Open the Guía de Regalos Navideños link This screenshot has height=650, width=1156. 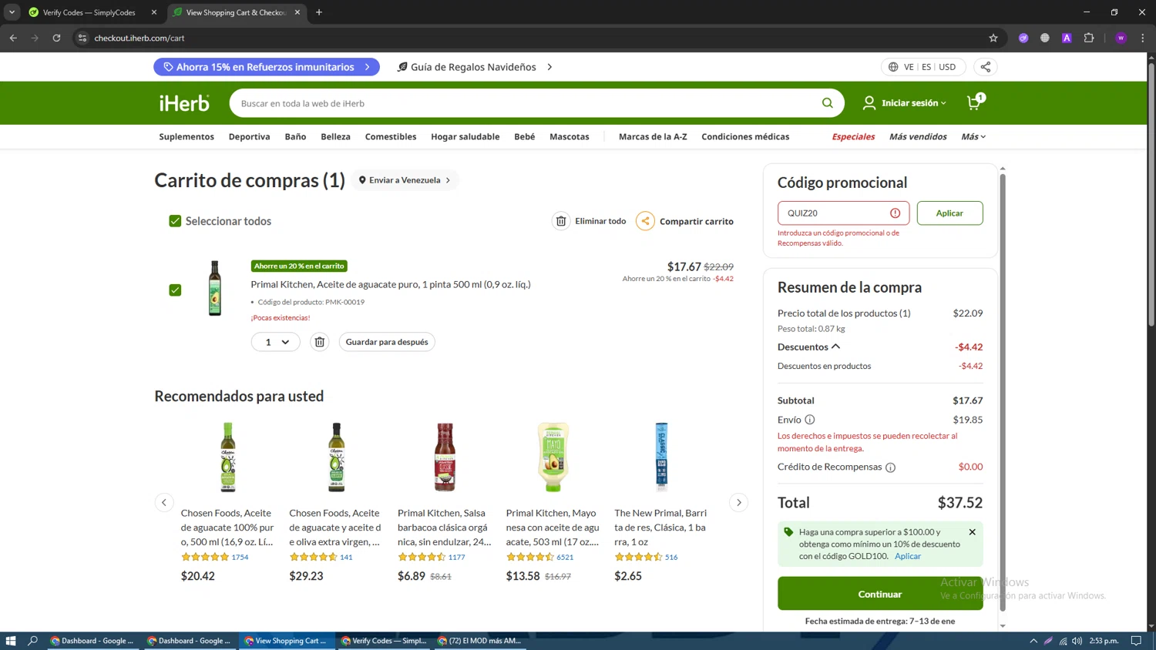point(474,67)
